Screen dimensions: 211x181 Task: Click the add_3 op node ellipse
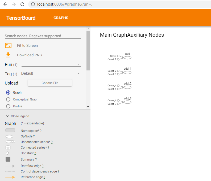tap(127, 102)
